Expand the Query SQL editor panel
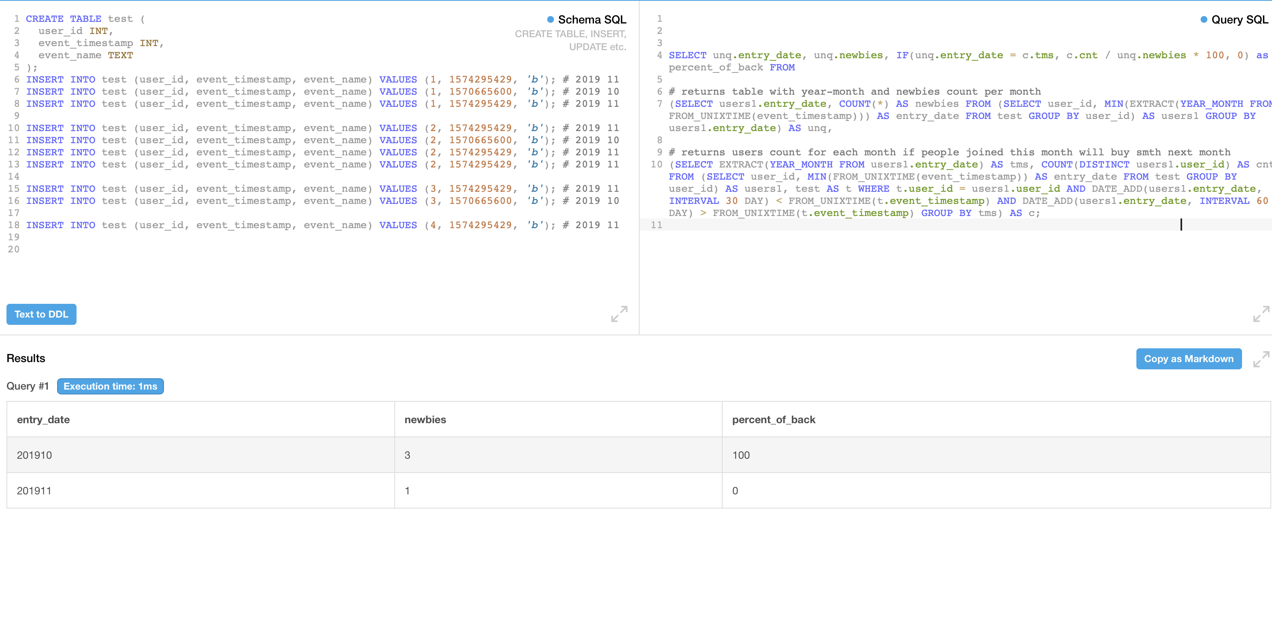 [1261, 314]
